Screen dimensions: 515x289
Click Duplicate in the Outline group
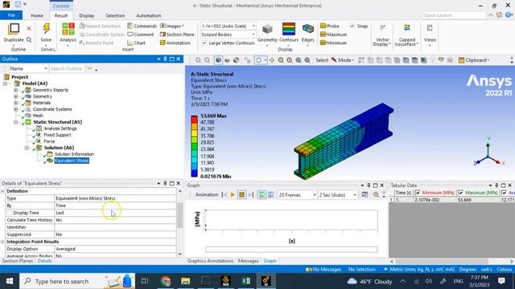click(x=14, y=33)
